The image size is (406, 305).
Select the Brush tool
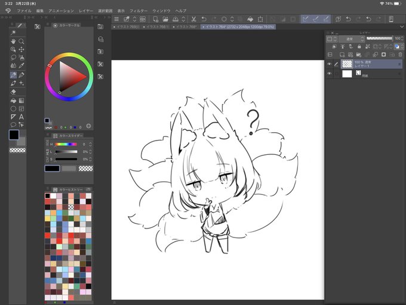(x=13, y=83)
